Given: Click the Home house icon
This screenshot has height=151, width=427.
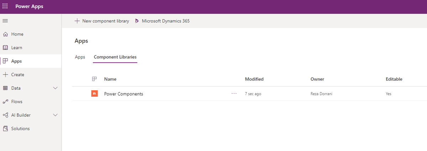Looking at the screenshot, I should tap(5, 34).
